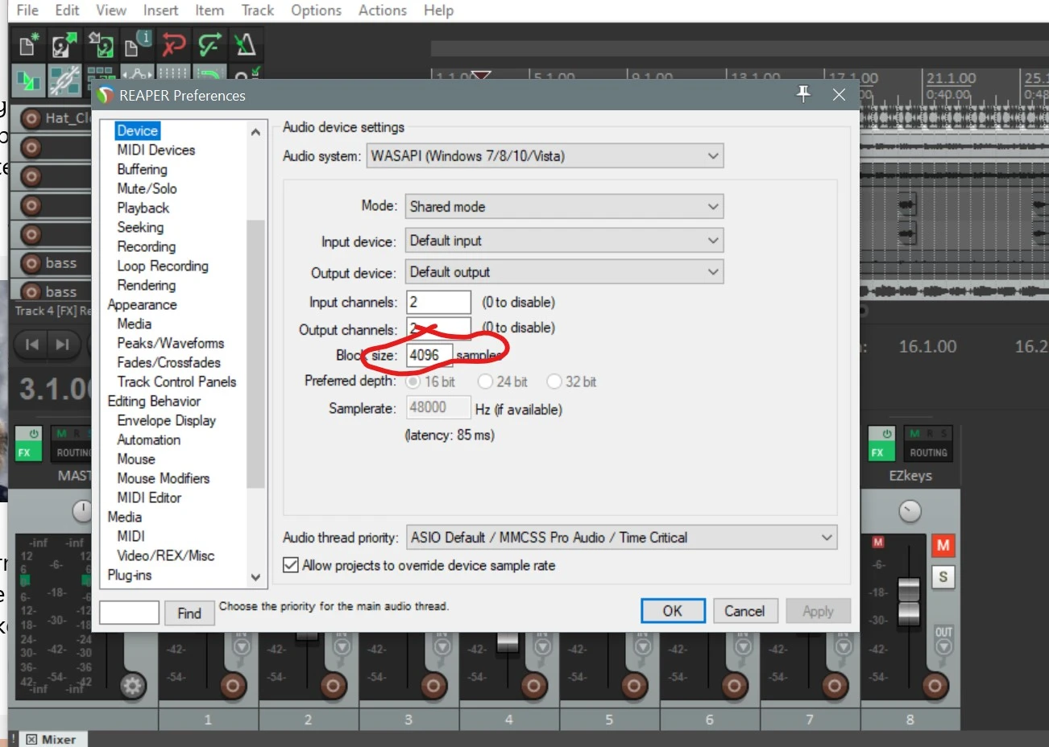Click the red Undo toolbar icon

173,44
